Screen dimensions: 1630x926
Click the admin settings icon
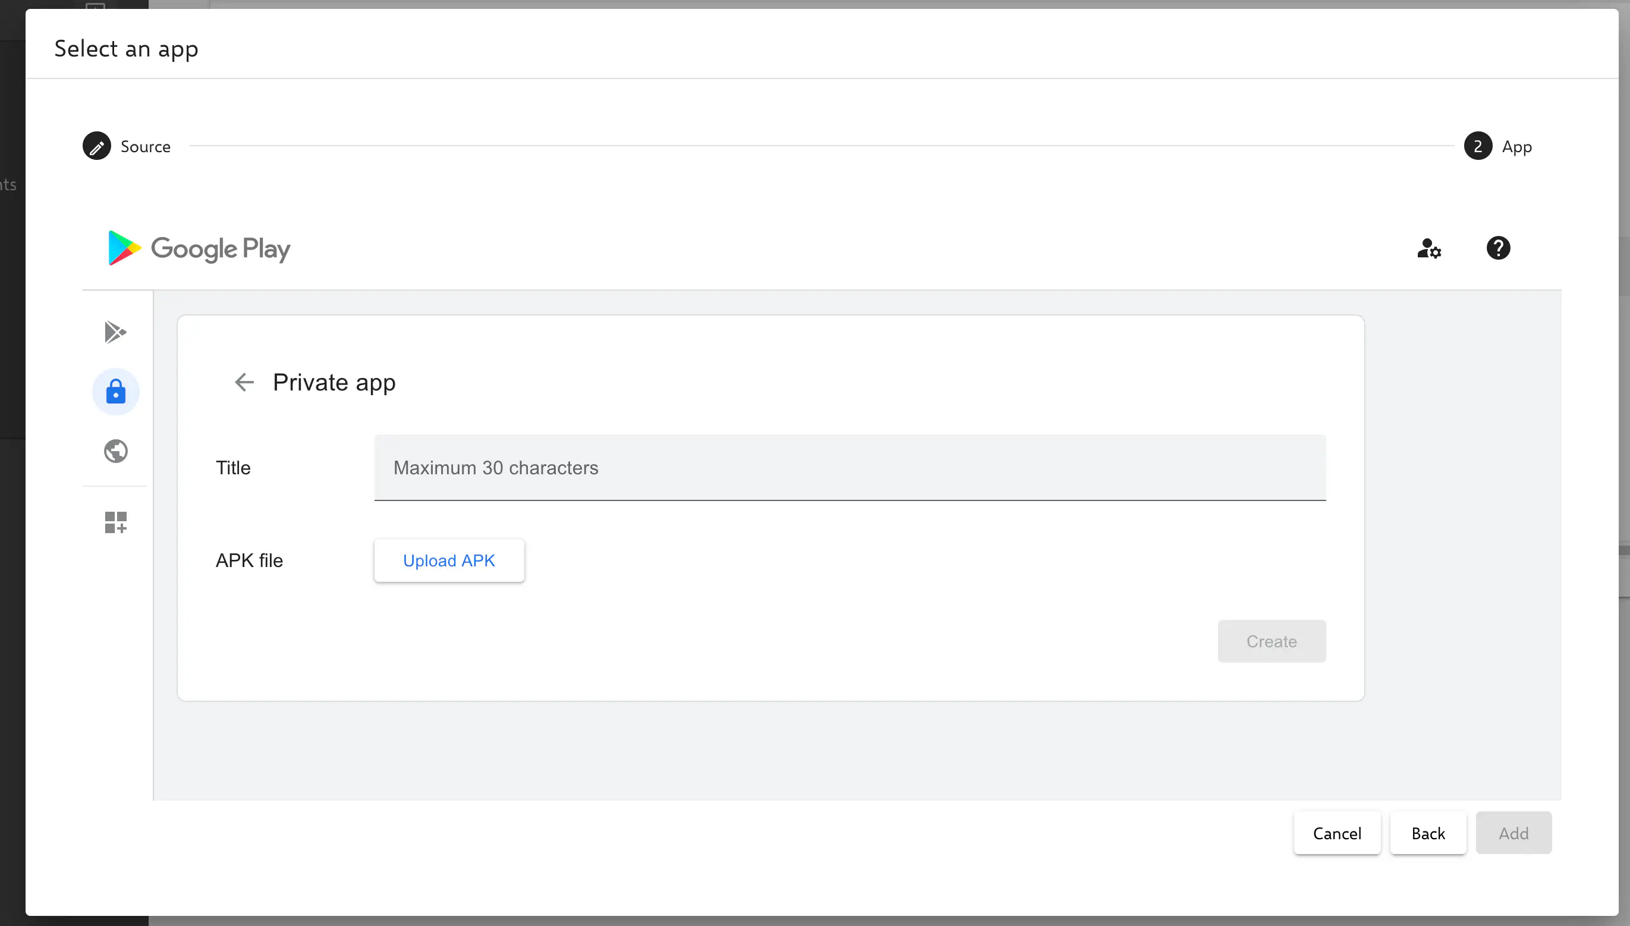[1430, 248]
